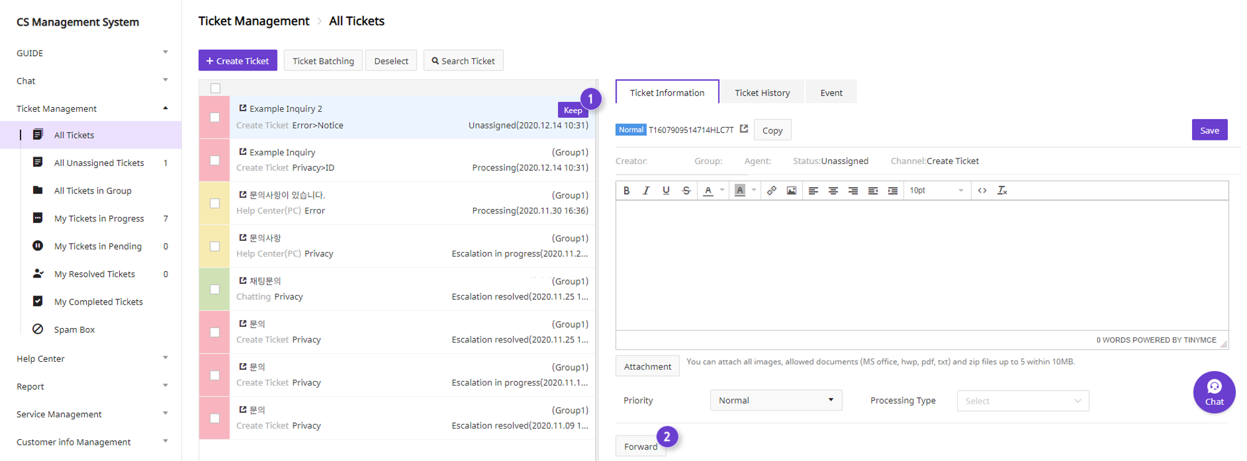Image resolution: width=1247 pixels, height=461 pixels.
Task: Click the Bold formatting icon
Action: pyautogui.click(x=627, y=190)
